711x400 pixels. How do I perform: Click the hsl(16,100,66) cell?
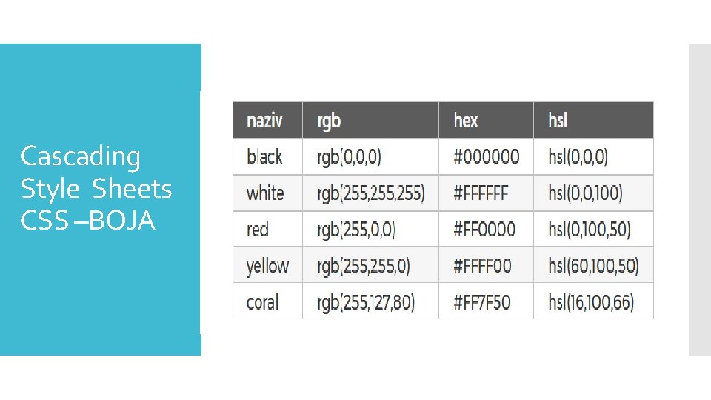(591, 302)
